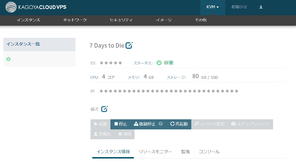This screenshot has width=296, height=162.
Task: Open the user account icon
Action: coord(261,7)
